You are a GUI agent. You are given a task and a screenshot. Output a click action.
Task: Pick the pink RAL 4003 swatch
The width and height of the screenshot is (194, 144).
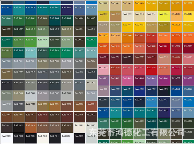point(128,81)
